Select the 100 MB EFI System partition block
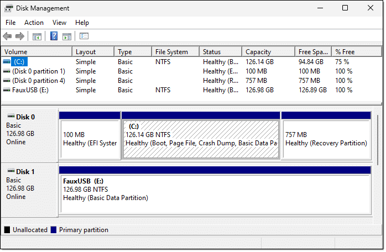The height and width of the screenshot is (252, 386). tap(90, 135)
